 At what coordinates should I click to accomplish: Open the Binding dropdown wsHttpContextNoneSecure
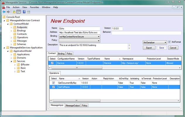pyautogui.click(x=79, y=37)
